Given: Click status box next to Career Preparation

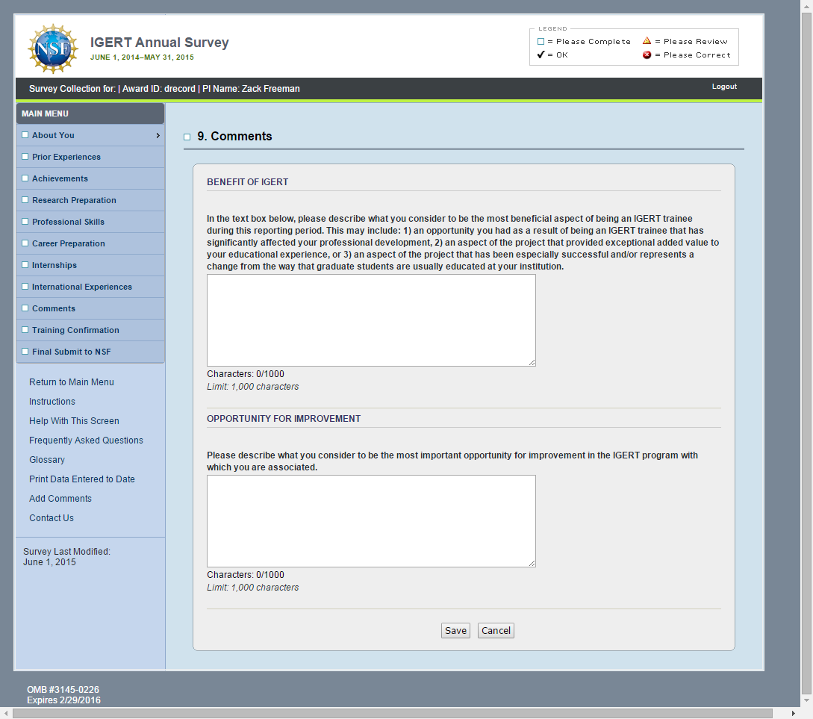Looking at the screenshot, I should click(25, 243).
